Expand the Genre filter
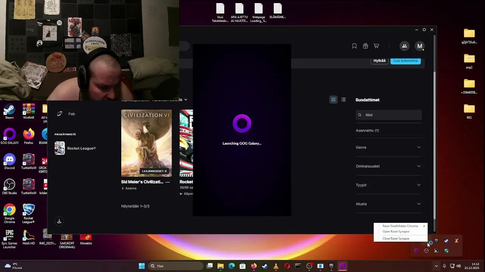The image size is (485, 272). tap(388, 147)
